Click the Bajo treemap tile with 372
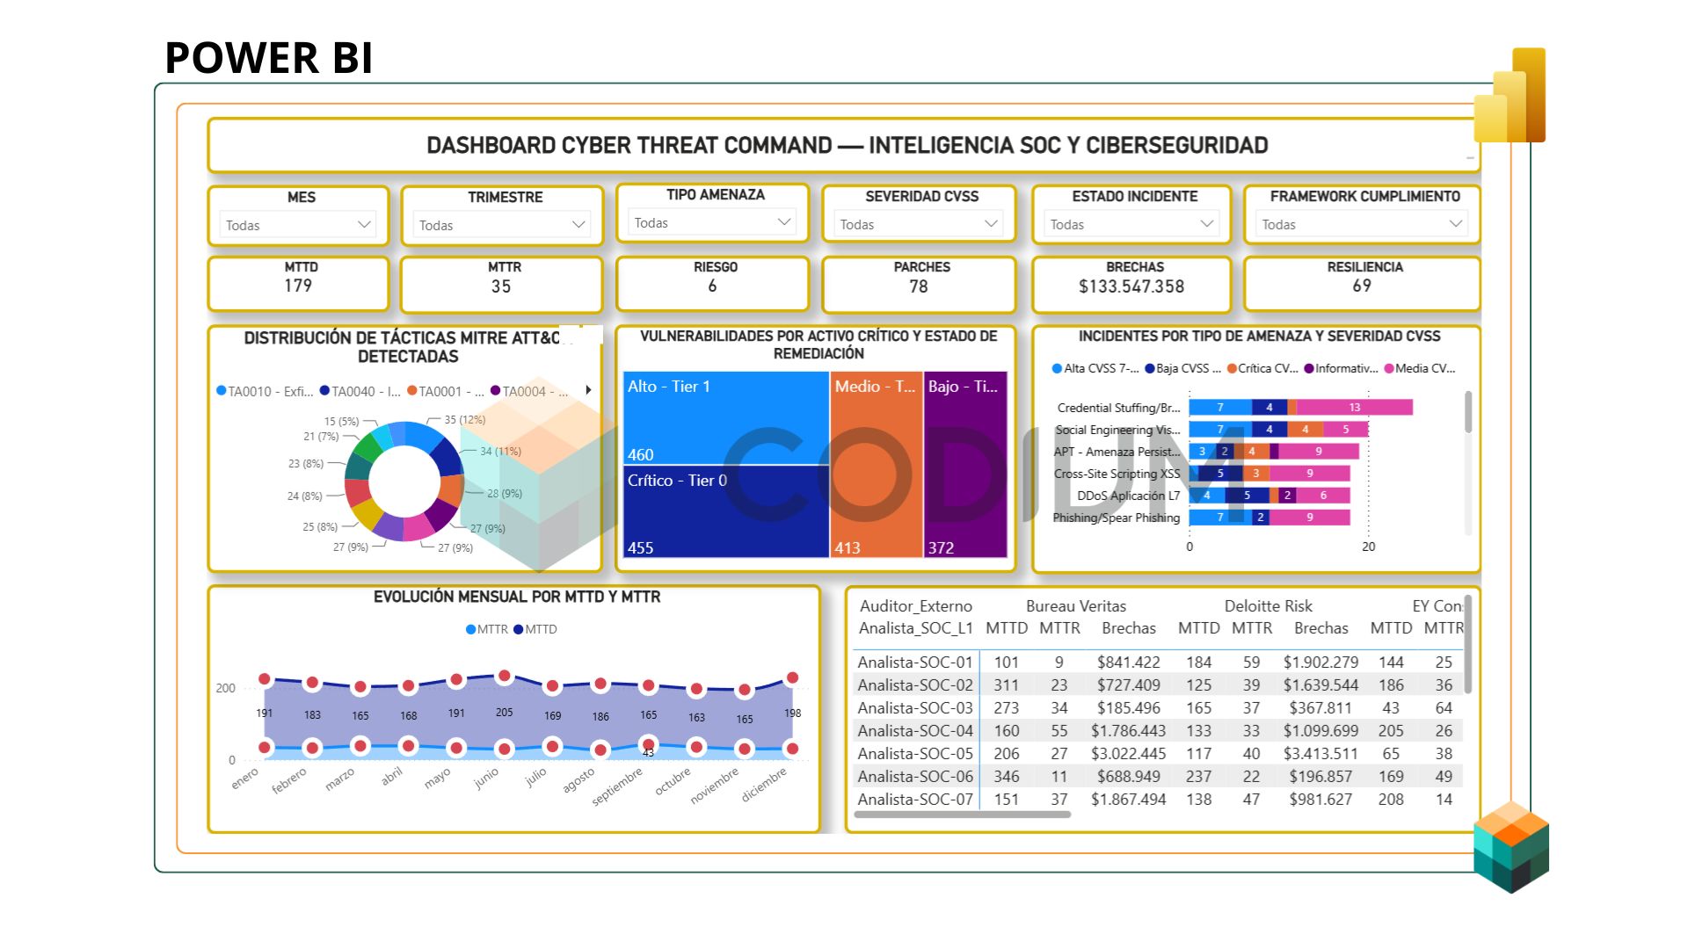The height and width of the screenshot is (949, 1688). pos(965,465)
